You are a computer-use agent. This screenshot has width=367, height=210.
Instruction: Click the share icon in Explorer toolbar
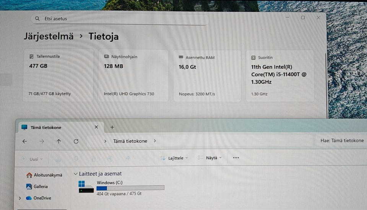[127, 158]
